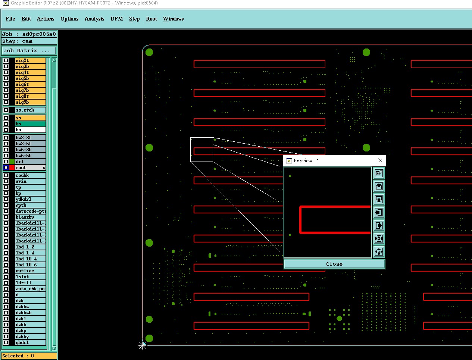Select the sig4t layer name
Viewport: 472px width, 360px height.
click(30, 72)
